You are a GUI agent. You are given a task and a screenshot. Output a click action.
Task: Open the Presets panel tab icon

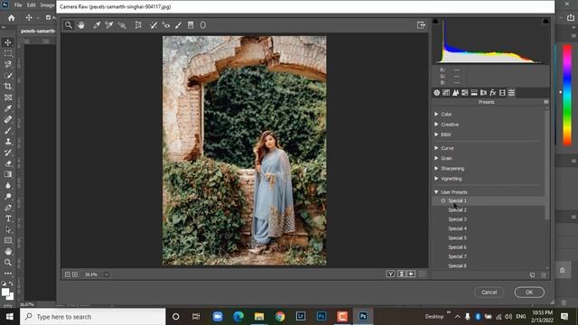pos(511,92)
